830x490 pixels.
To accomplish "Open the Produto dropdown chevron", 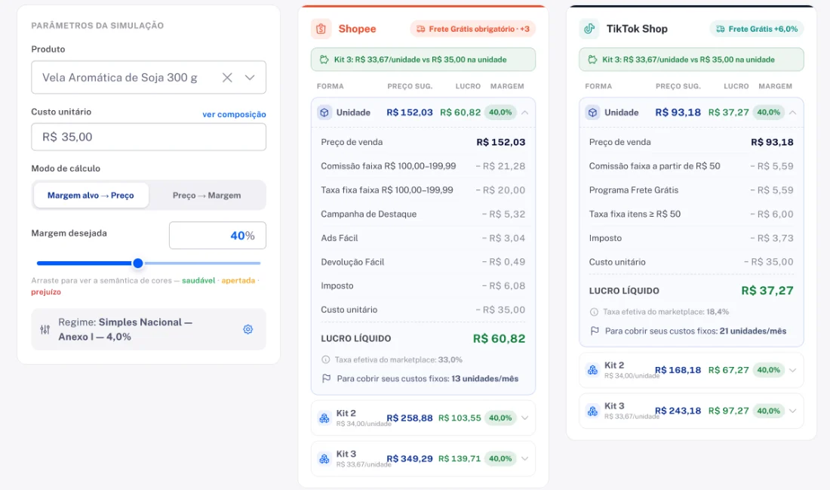I will pos(250,77).
